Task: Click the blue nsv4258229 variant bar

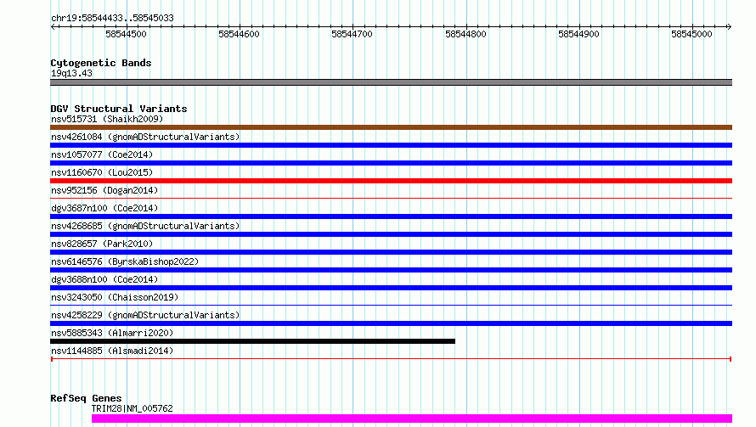Action: (391, 323)
